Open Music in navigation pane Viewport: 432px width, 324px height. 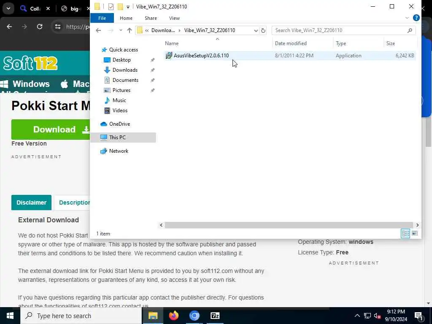119,100
